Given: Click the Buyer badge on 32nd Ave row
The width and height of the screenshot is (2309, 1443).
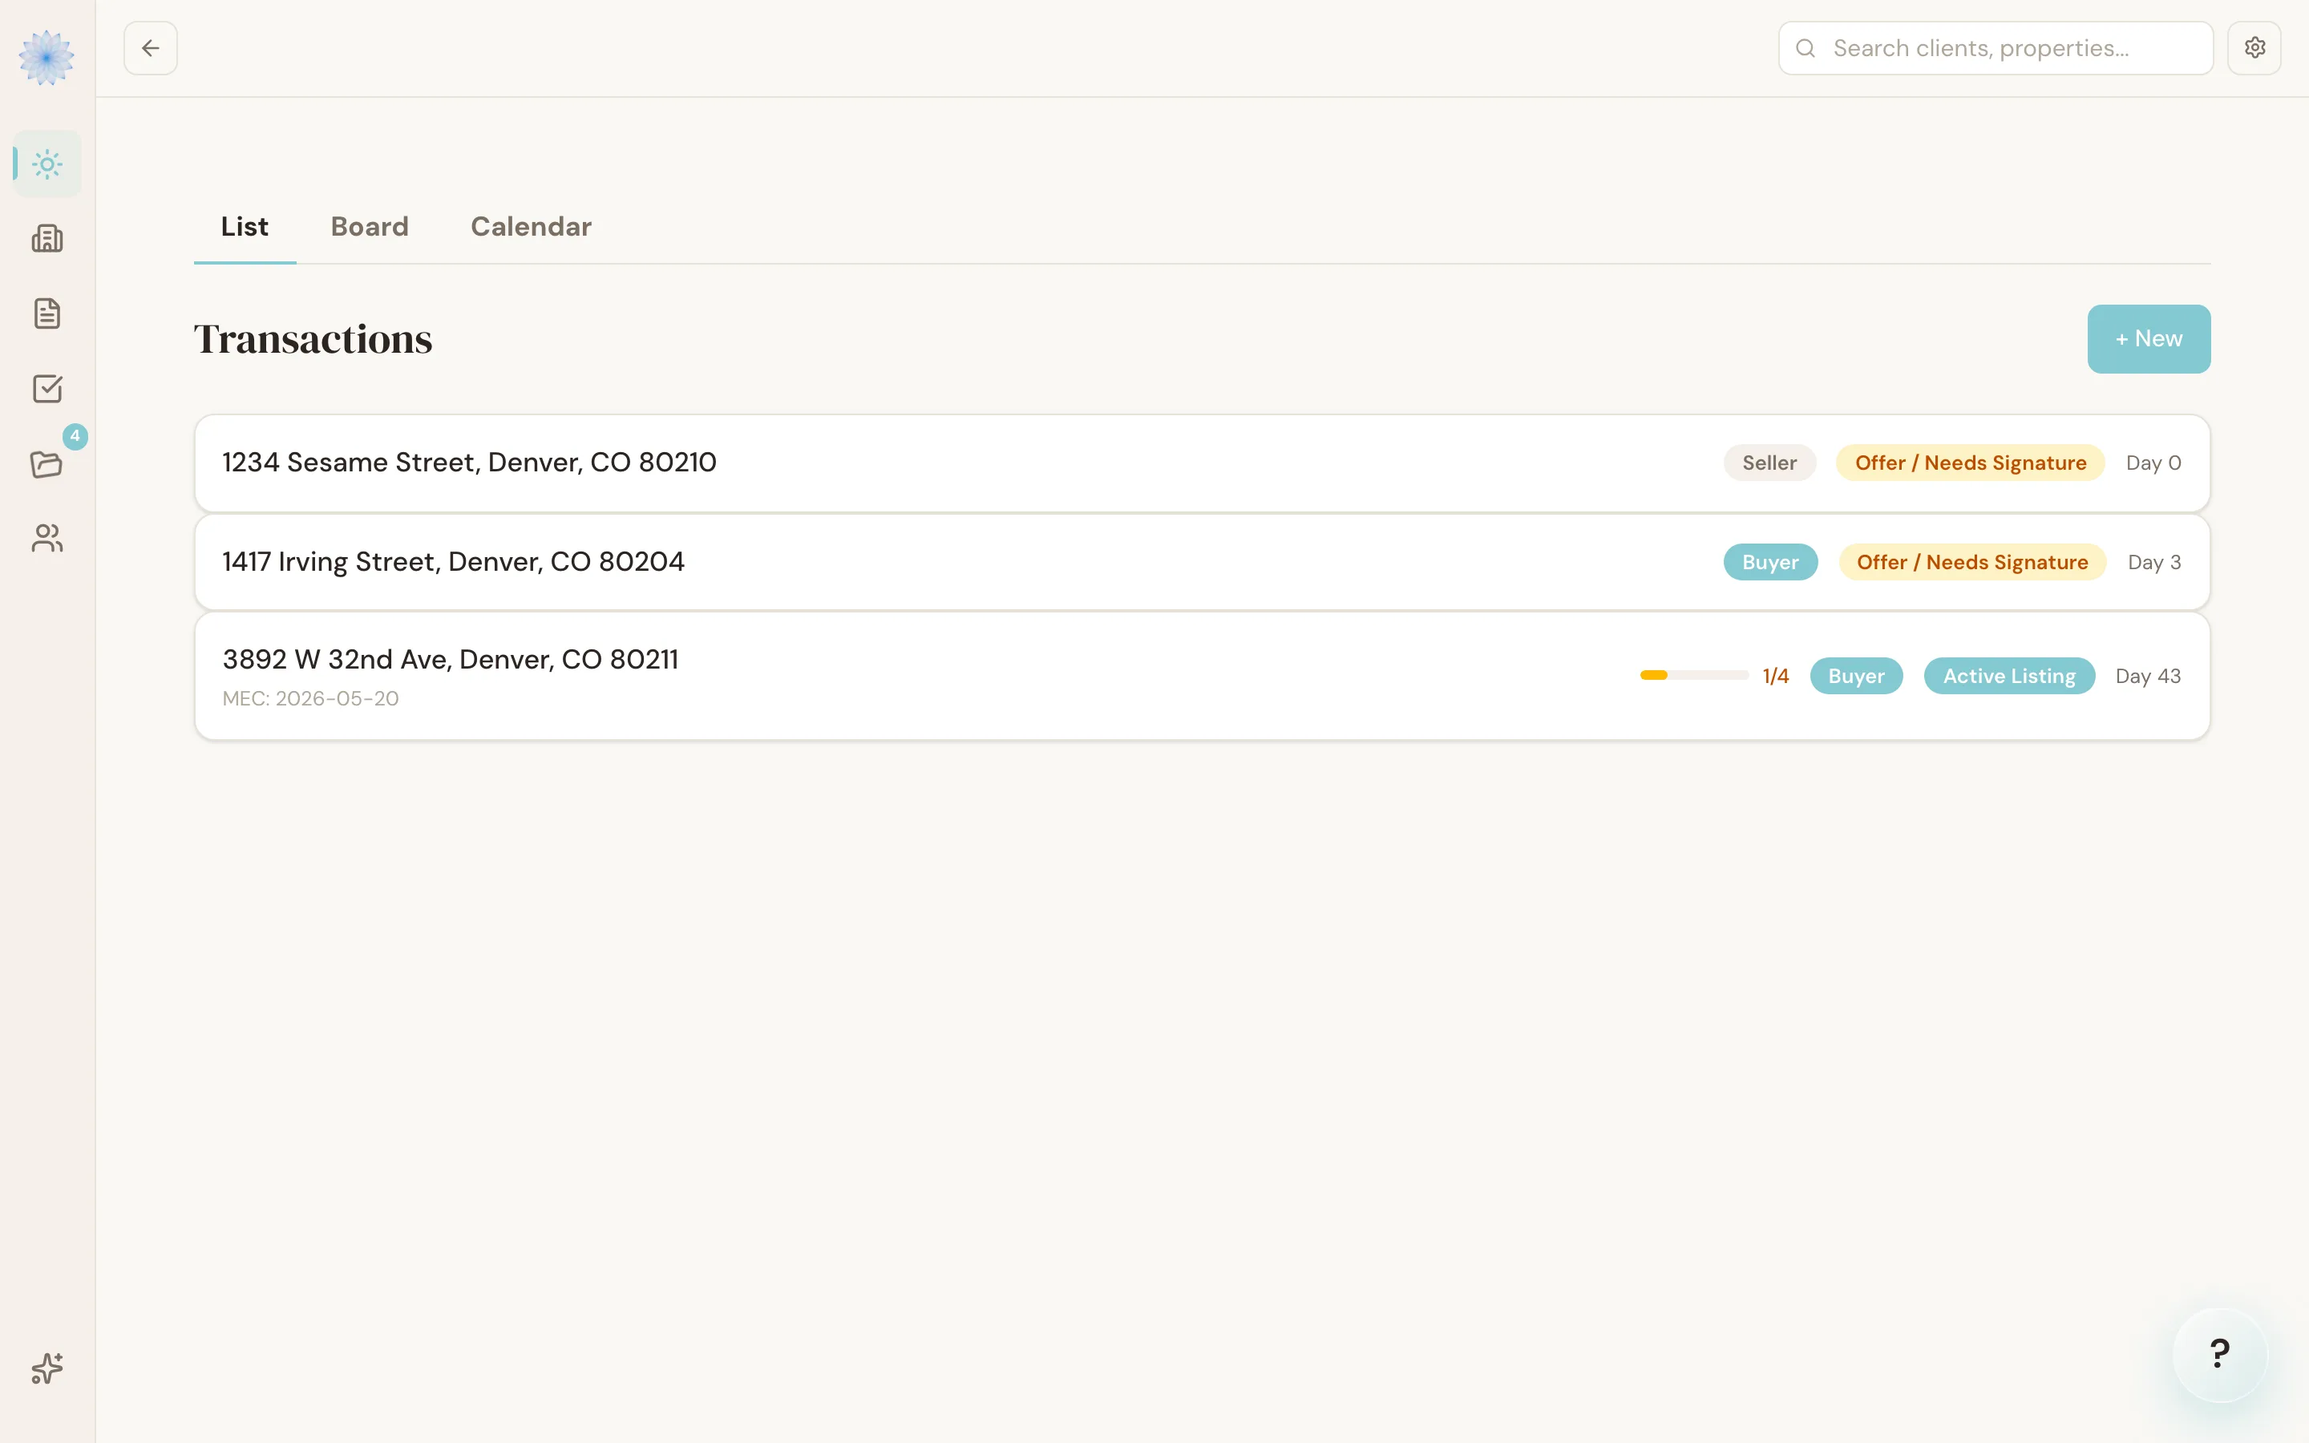Looking at the screenshot, I should [x=1856, y=676].
